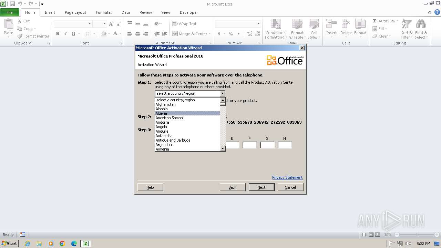Viewport: 441px width, 248px height.
Task: Click the Bottom Align icon
Action: pos(146,24)
